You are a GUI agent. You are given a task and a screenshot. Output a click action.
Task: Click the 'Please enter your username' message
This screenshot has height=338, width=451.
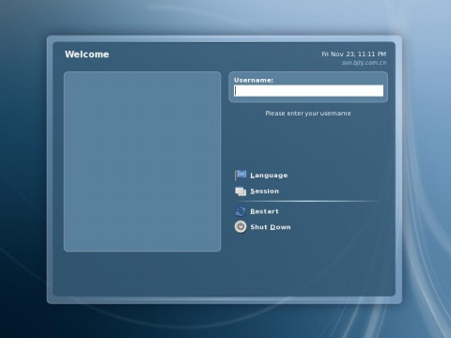tap(308, 114)
